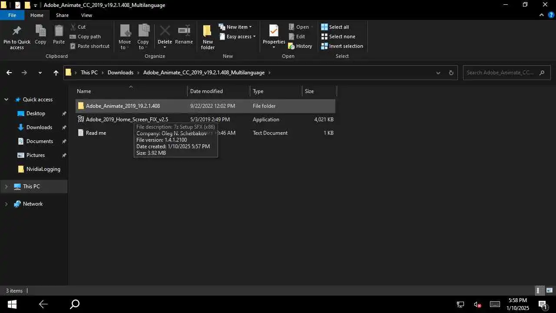Image resolution: width=556 pixels, height=313 pixels.
Task: Sort by the Size column header
Action: pos(319,91)
